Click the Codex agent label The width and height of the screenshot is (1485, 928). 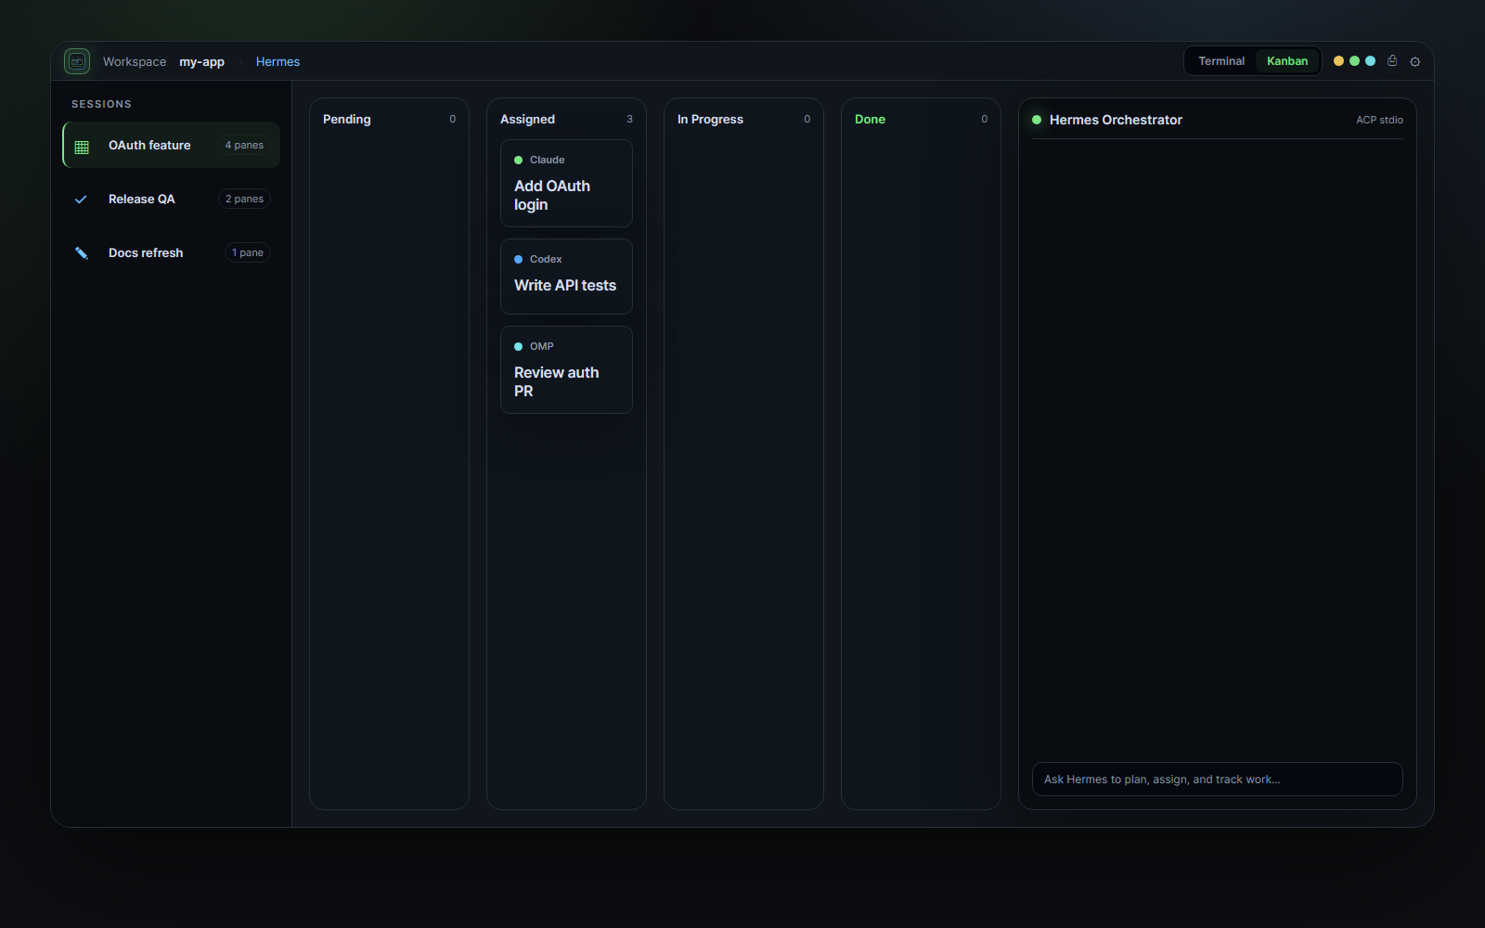(546, 260)
